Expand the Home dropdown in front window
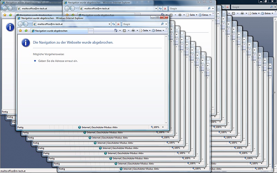The height and width of the screenshot is (173, 277). click(120, 30)
